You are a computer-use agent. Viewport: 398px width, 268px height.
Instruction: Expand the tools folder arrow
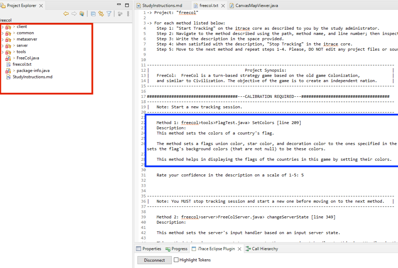pyautogui.click(x=2, y=52)
